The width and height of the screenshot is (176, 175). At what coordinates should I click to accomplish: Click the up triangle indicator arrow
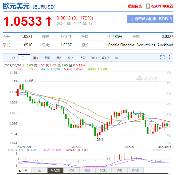[20, 171]
